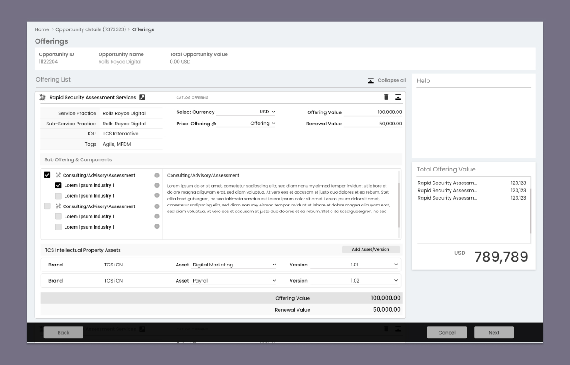This screenshot has height=365, width=570.
Task: Click the Offering Value input field
Action: pos(373,112)
